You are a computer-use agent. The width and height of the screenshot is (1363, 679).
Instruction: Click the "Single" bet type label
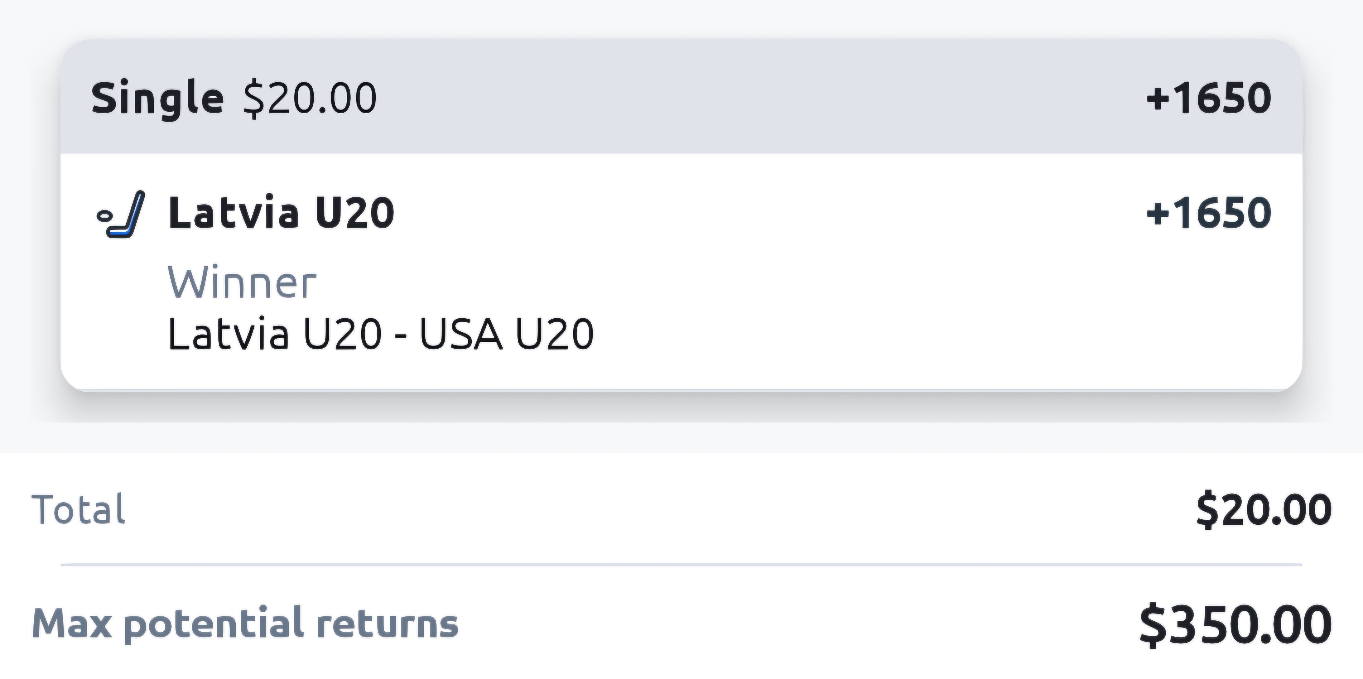[157, 98]
